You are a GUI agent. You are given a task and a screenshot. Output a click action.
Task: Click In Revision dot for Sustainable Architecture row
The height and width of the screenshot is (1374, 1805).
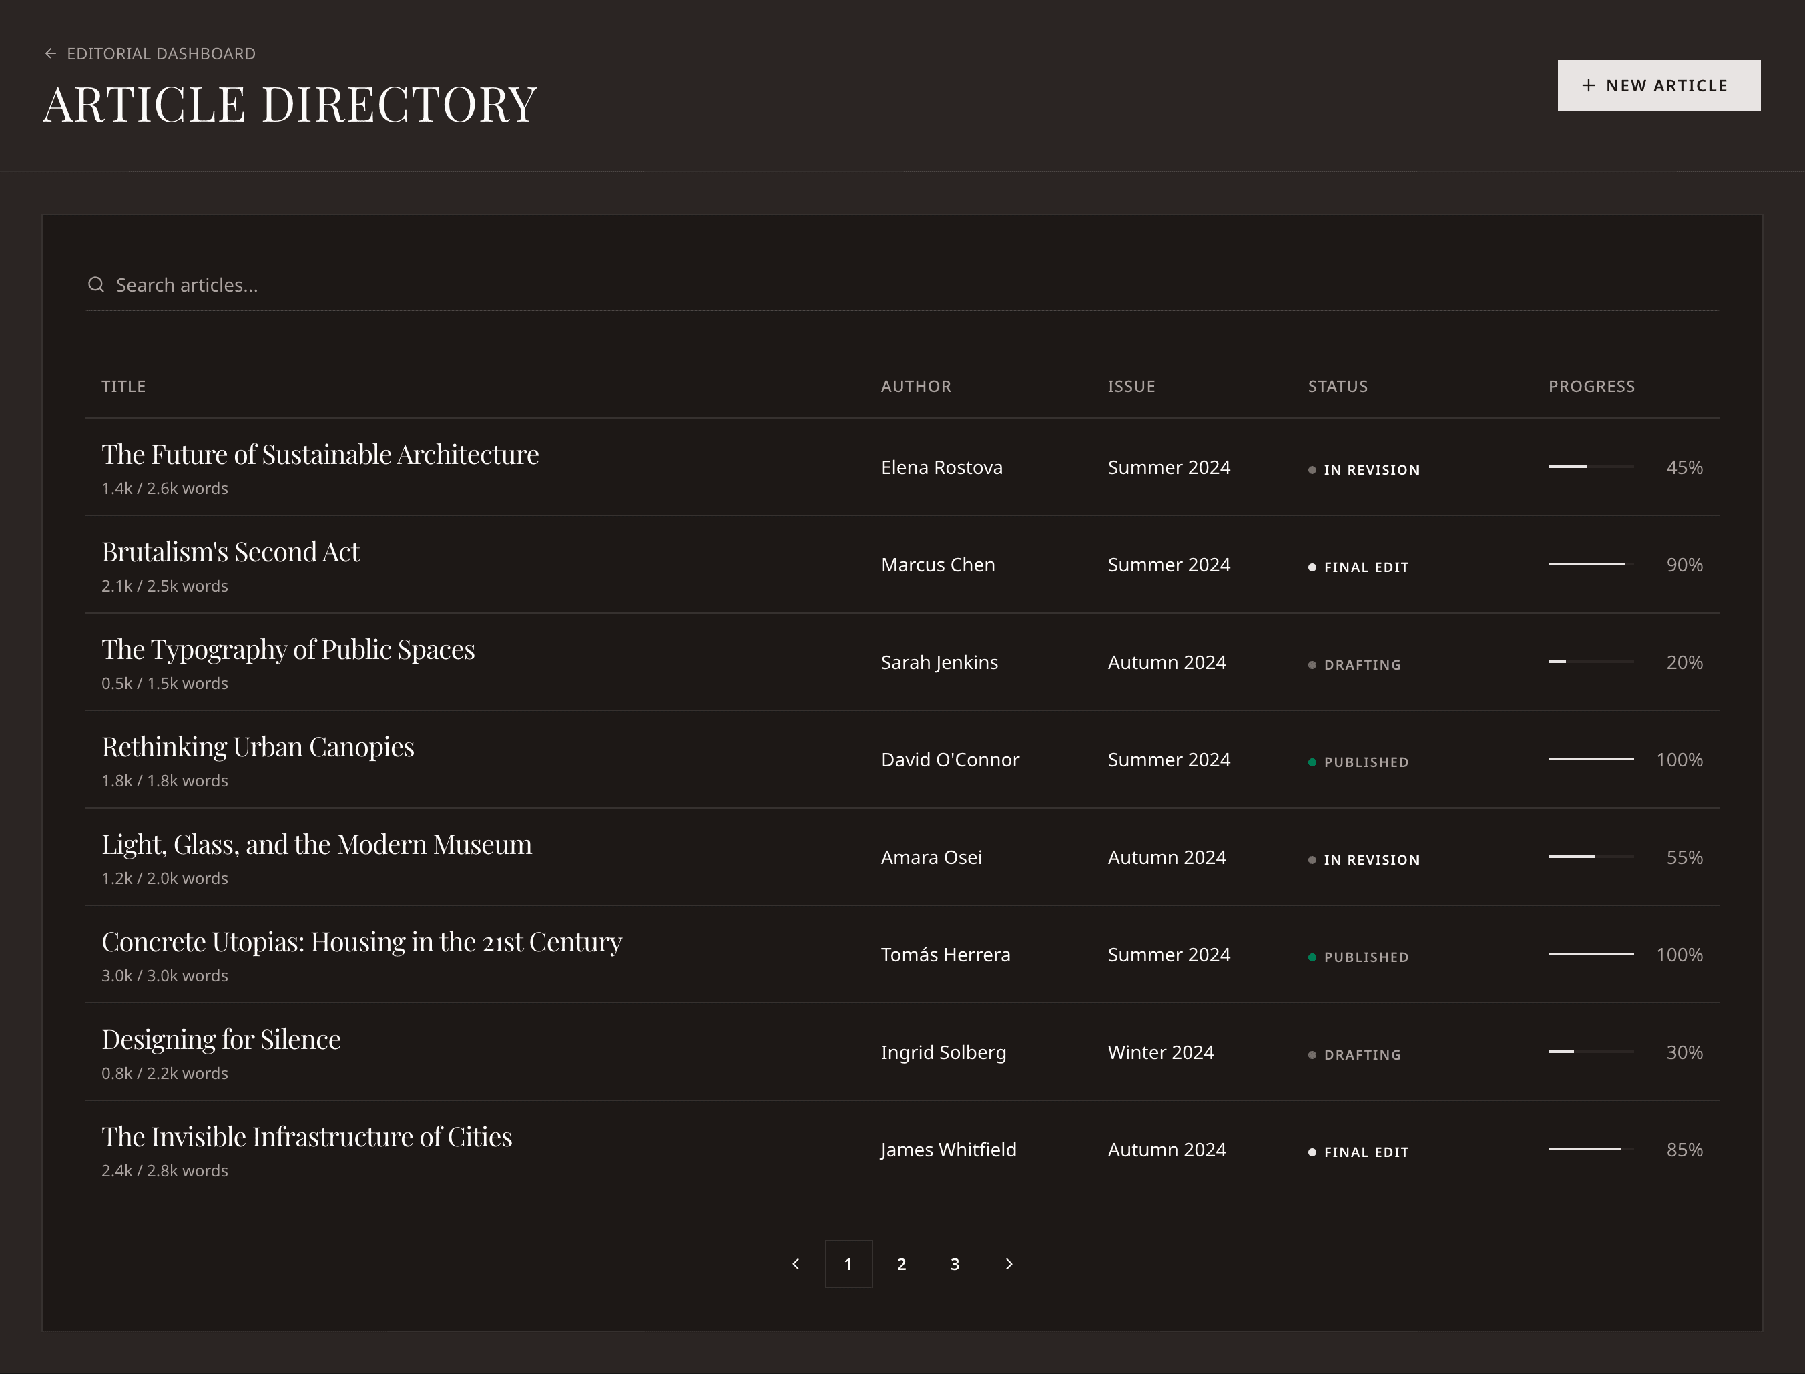(1312, 470)
